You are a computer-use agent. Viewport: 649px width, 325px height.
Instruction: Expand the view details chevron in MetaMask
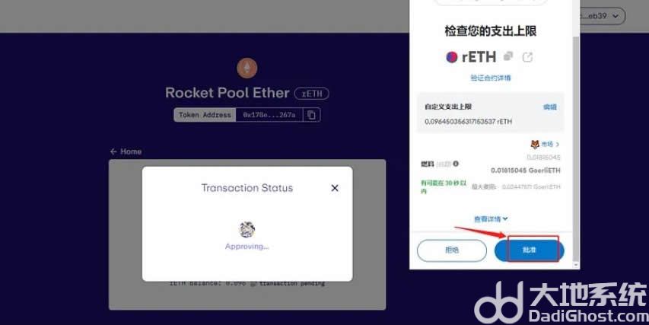[x=505, y=218]
